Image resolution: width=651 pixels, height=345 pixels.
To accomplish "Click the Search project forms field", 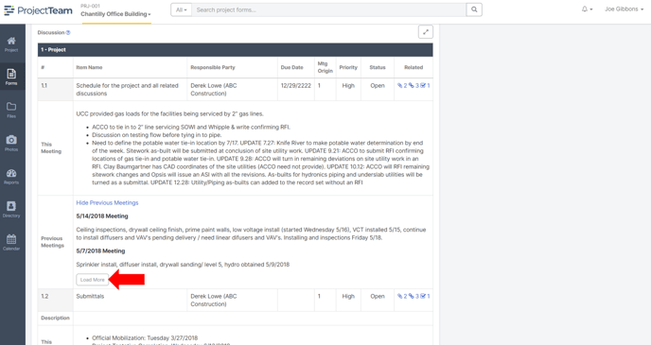I will (x=329, y=10).
